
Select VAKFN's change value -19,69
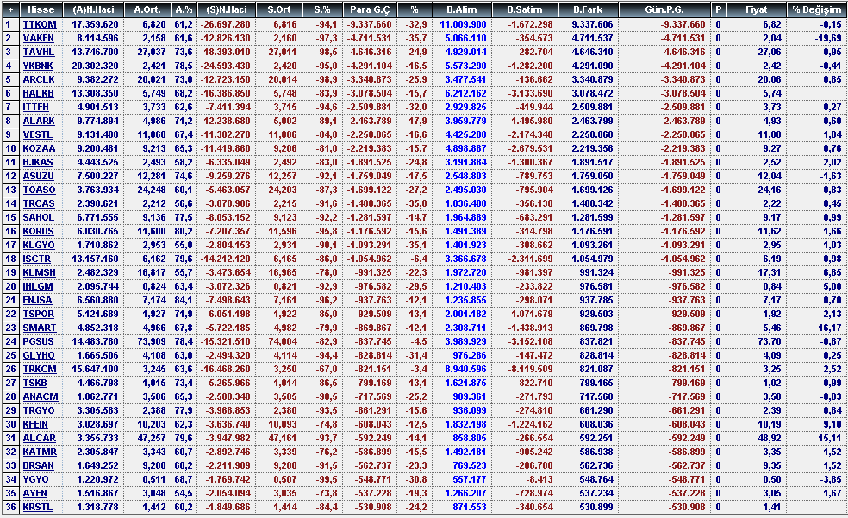(828, 39)
